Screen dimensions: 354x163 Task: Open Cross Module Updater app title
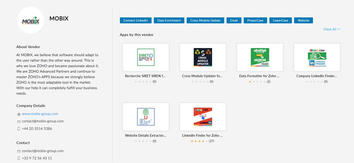point(202,76)
